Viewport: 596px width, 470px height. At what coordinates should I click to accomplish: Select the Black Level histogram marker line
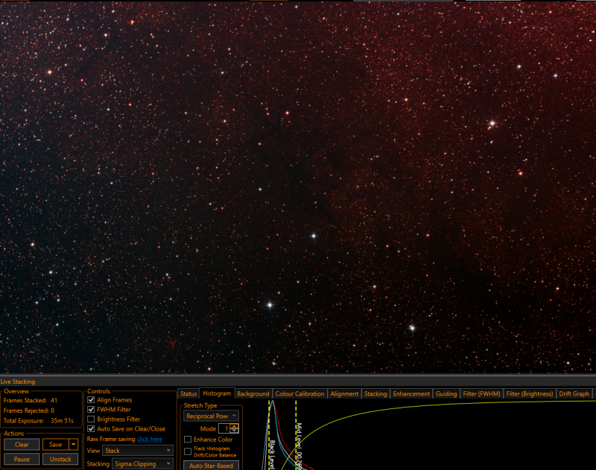tap(269, 437)
